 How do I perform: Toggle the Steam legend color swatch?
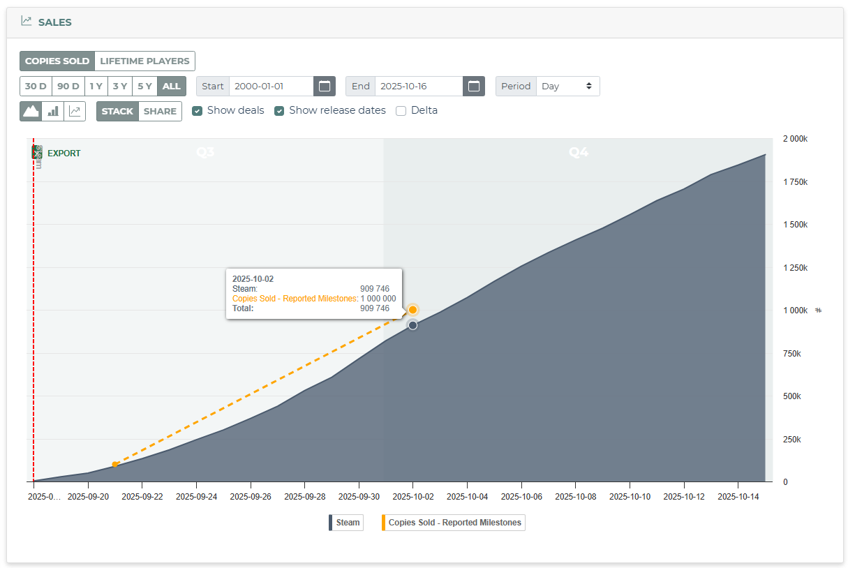pyautogui.click(x=331, y=523)
